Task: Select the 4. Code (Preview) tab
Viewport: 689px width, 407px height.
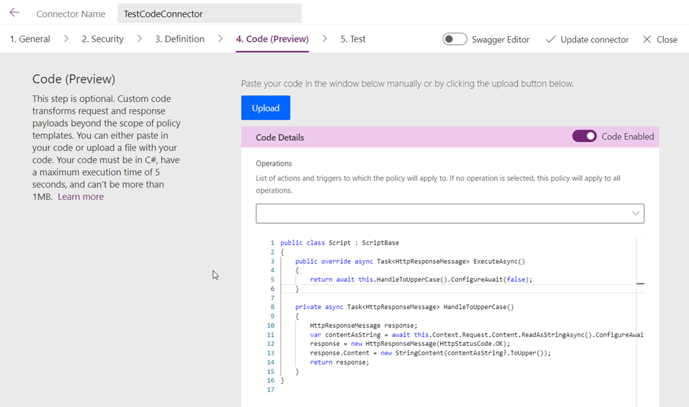Action: (272, 39)
